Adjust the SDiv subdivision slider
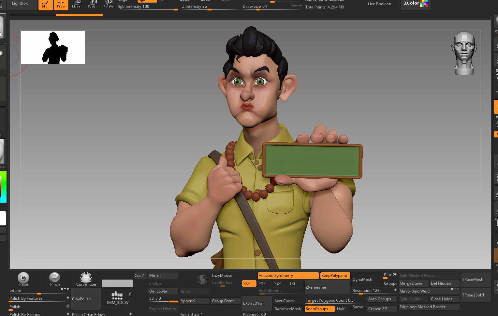Image resolution: width=498 pixels, height=316 pixels. click(163, 299)
